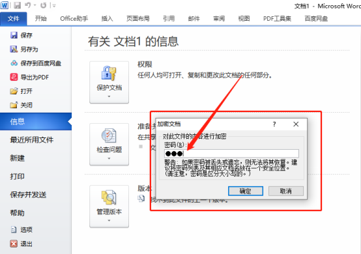Click the quick access Save icon
The width and height of the screenshot is (361, 254).
pos(17,5)
